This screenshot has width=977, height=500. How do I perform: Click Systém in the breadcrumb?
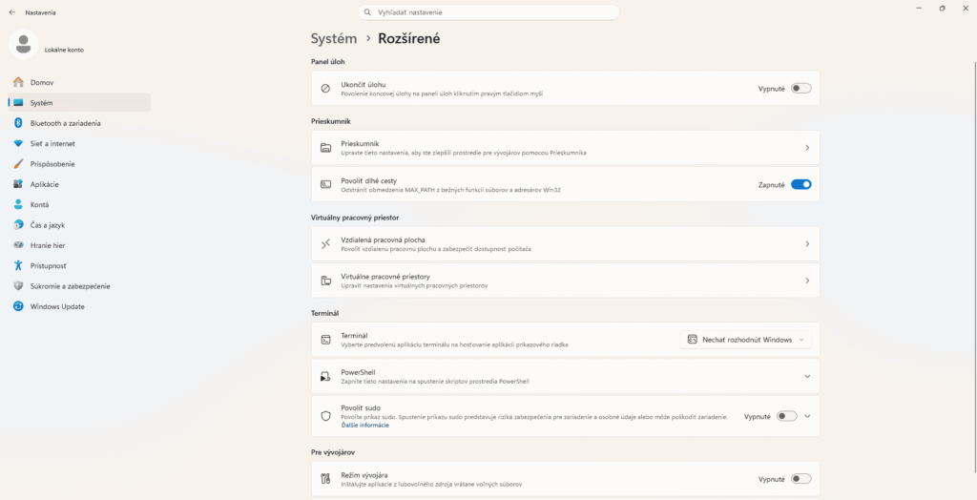click(x=334, y=38)
